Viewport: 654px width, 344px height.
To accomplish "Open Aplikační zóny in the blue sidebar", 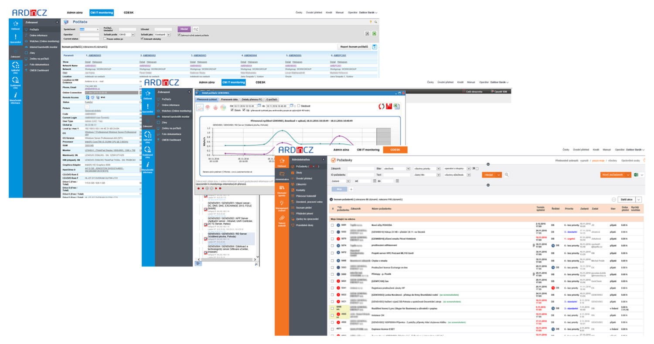I will click(x=16, y=66).
